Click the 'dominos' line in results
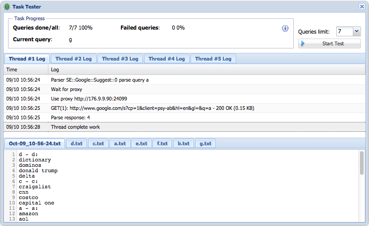Viewport: 369px width, 226px height. point(30,165)
